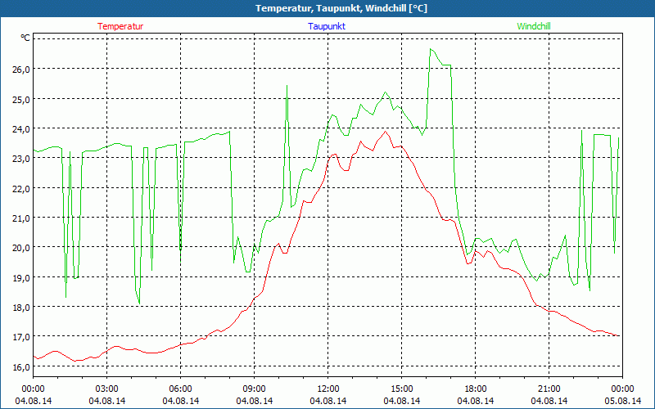
Task: Click the °C unit label
Action: click(25, 38)
